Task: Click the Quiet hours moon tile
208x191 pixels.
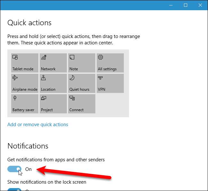Action: point(82,83)
